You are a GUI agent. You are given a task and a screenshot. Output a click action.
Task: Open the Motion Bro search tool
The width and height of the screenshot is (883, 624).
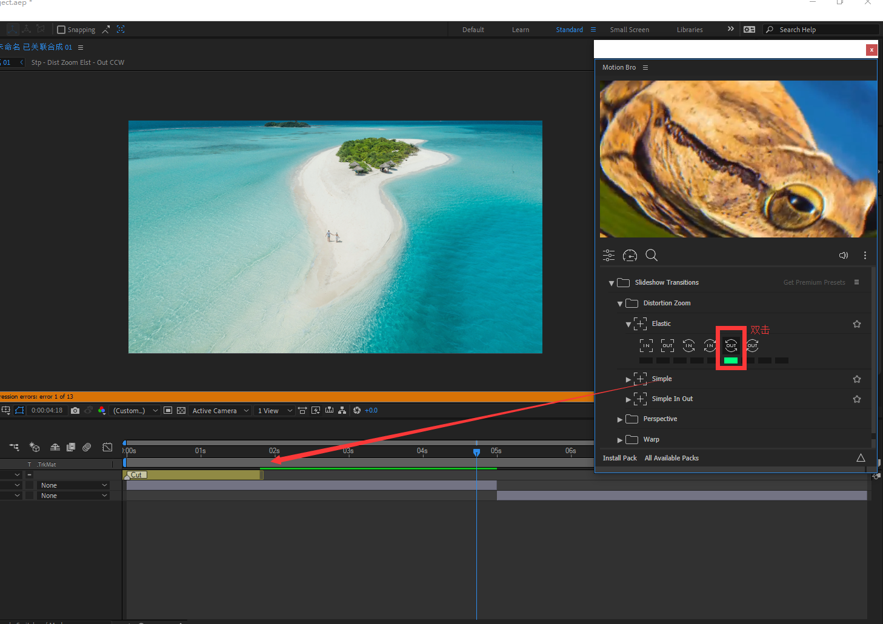click(651, 255)
